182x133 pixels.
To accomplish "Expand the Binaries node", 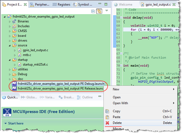I will (10, 22).
